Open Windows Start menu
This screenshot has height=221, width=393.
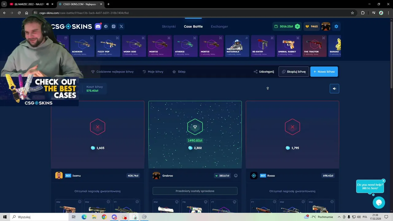coord(5,217)
